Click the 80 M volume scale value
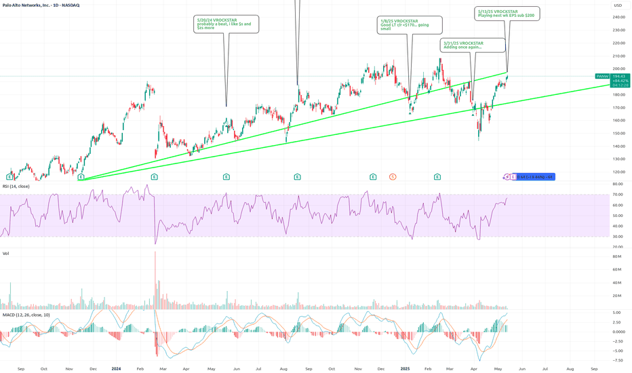Screen dimensions: 632x373 point(616,256)
